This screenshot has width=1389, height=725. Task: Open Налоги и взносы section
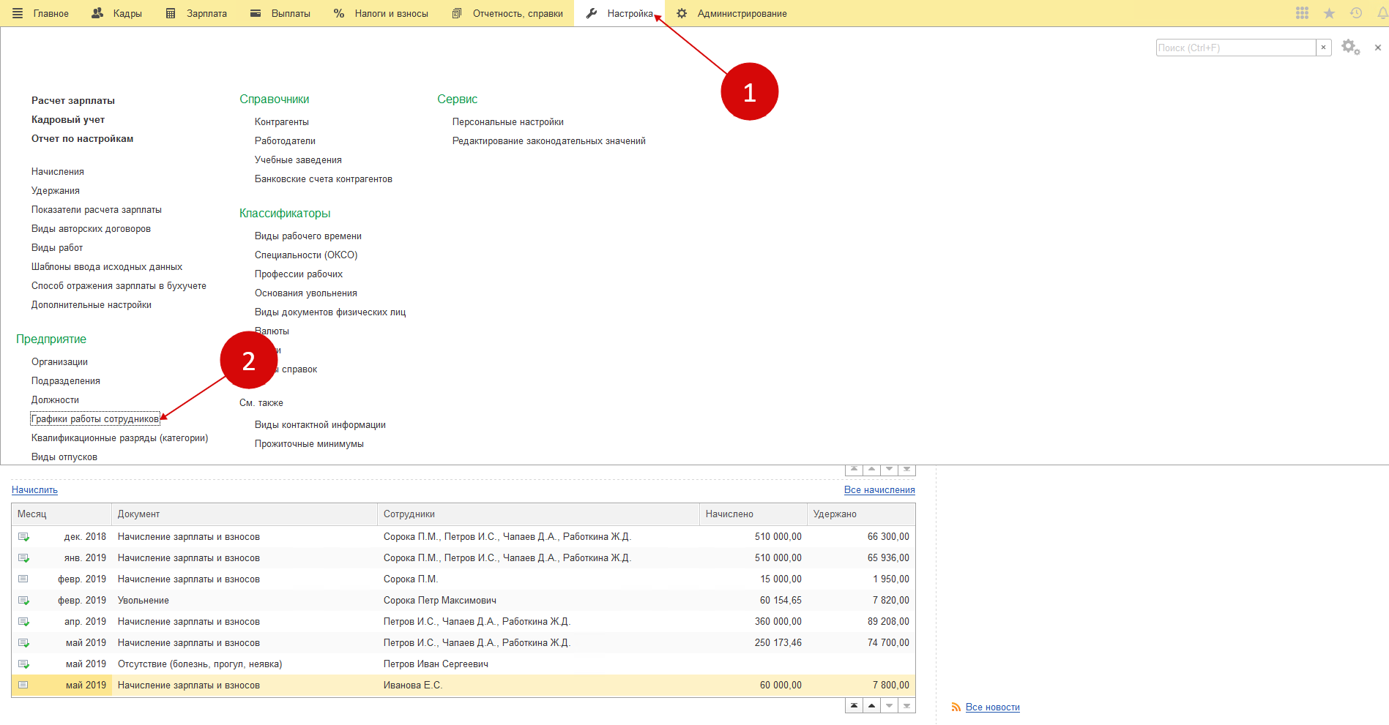[391, 13]
